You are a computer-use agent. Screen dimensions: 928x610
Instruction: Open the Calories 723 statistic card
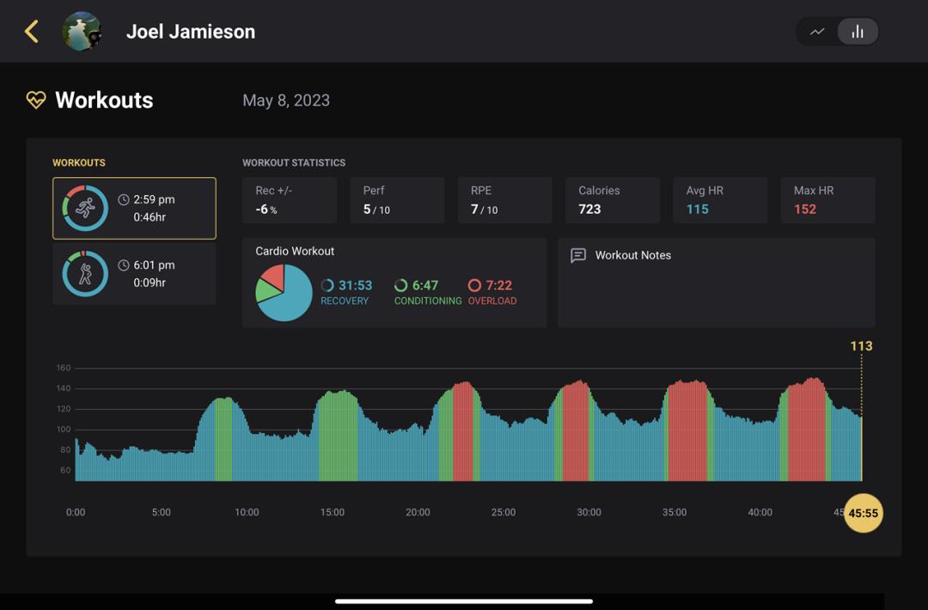tap(612, 200)
